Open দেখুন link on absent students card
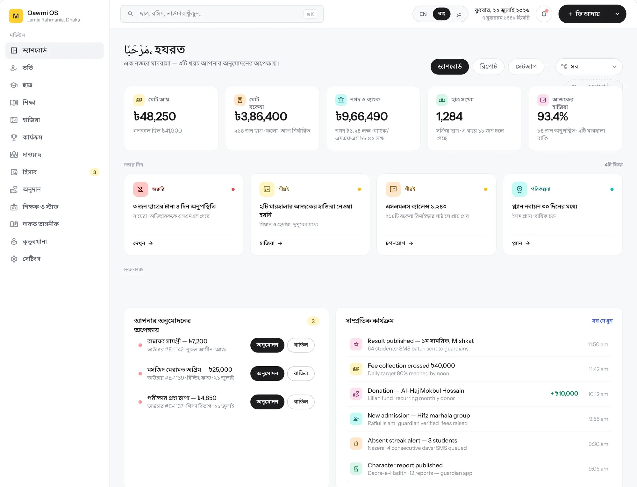 143,243
